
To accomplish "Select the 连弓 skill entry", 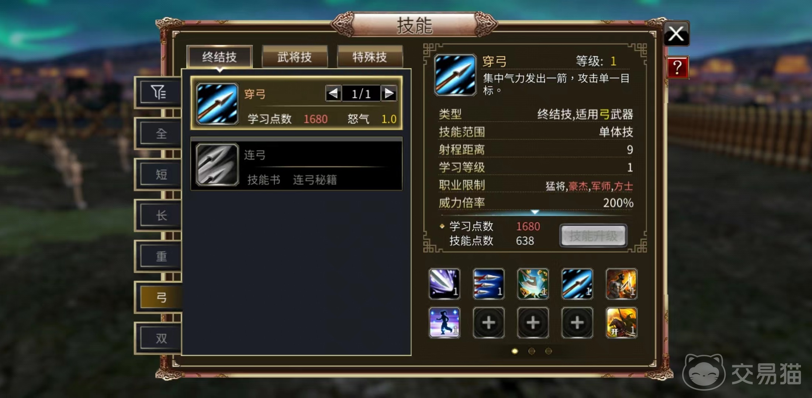I will 296,164.
